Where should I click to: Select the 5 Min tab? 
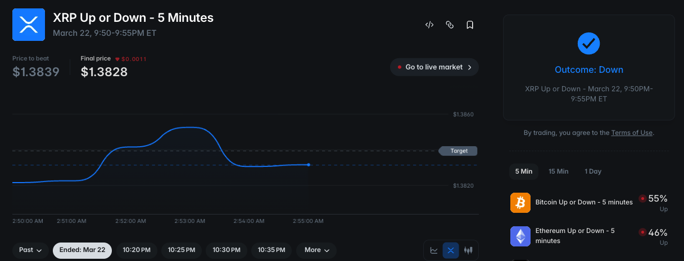pos(523,171)
